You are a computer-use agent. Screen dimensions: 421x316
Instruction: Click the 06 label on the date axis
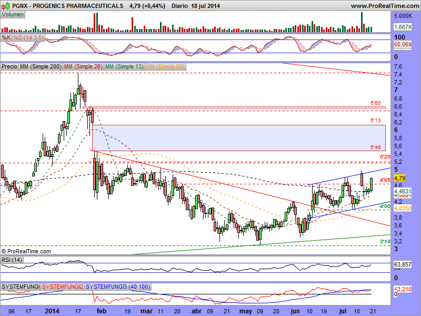click(x=12, y=311)
